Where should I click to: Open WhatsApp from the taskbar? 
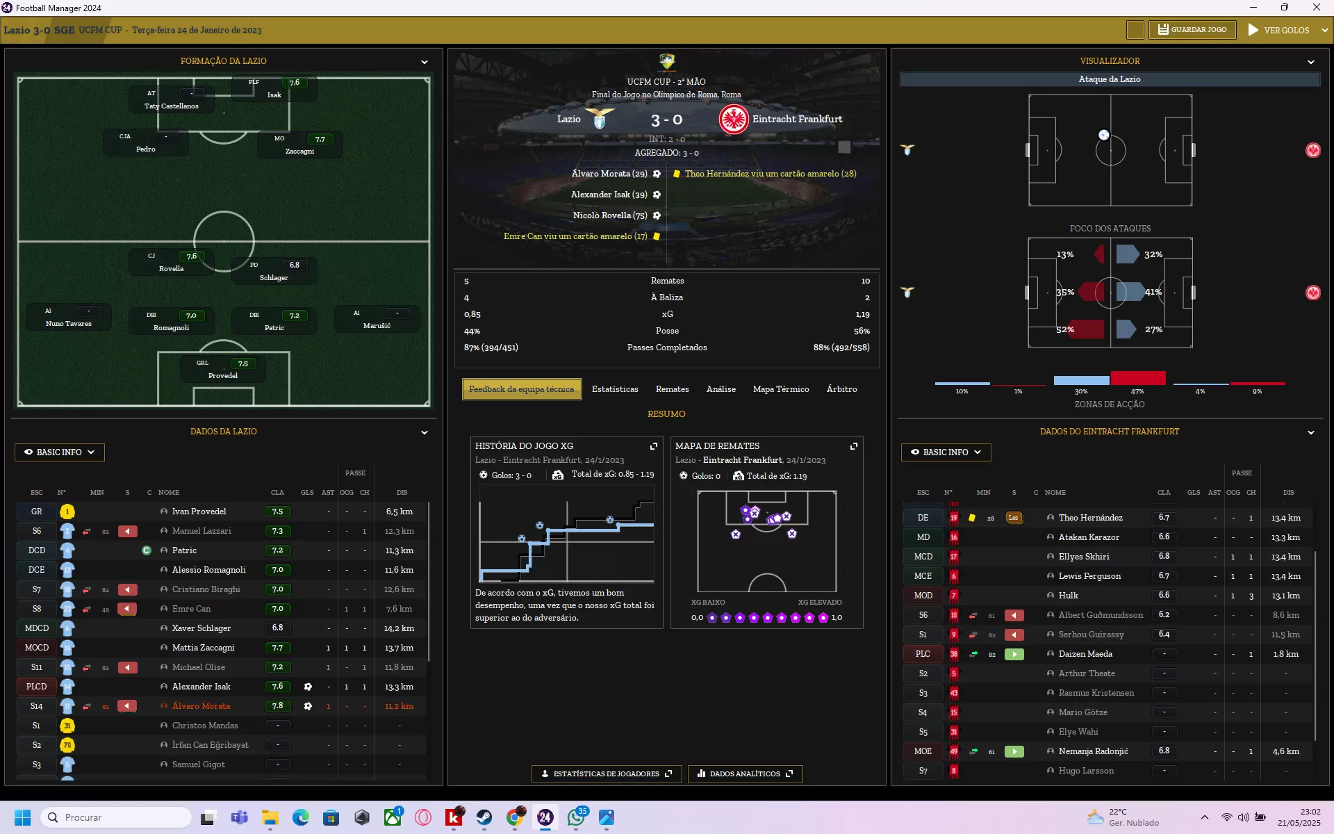(x=576, y=817)
